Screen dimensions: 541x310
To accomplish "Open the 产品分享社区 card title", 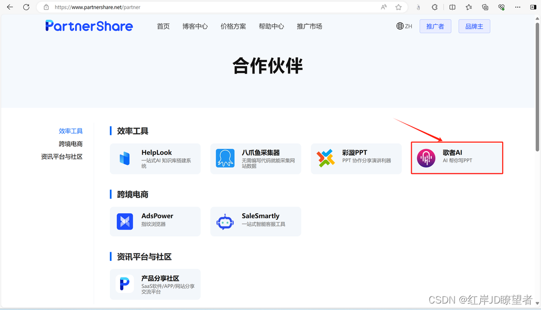I will (160, 278).
